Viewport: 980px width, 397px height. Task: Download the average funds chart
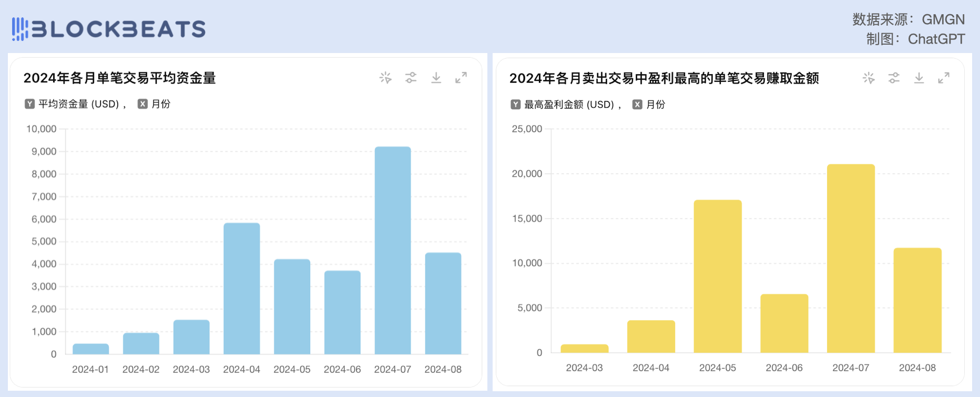coord(436,78)
